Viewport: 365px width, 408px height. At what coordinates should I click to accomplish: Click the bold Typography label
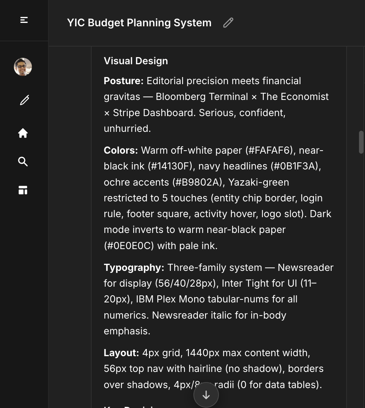[x=133, y=267]
